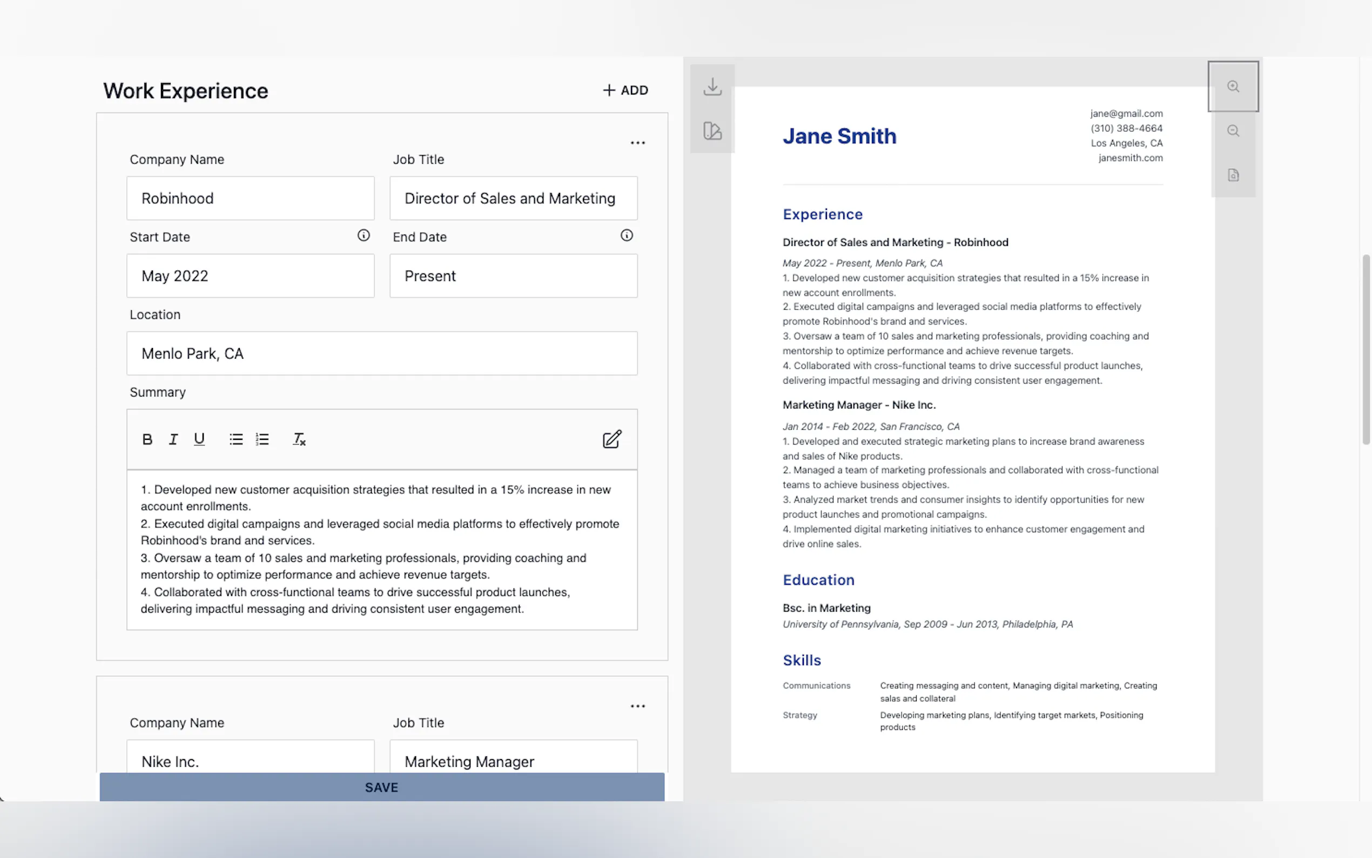Open the template color theme picker icon
The image size is (1372, 858).
coord(712,131)
